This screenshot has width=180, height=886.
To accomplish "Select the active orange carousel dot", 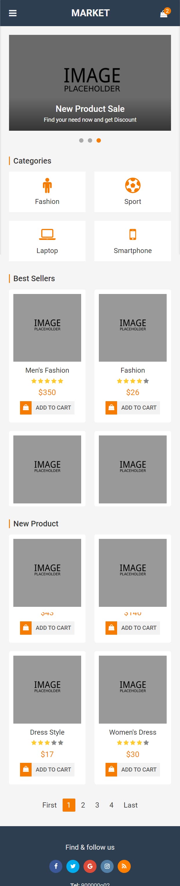I will (x=99, y=140).
